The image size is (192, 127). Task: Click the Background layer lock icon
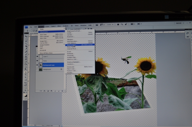point(61,69)
